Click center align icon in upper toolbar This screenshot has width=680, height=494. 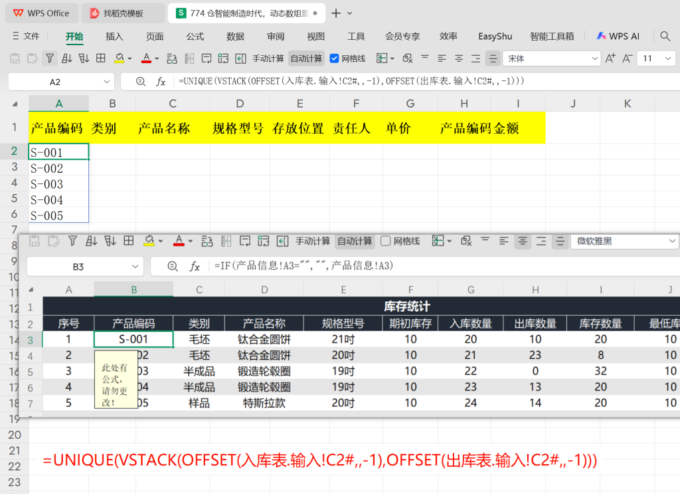(x=459, y=58)
